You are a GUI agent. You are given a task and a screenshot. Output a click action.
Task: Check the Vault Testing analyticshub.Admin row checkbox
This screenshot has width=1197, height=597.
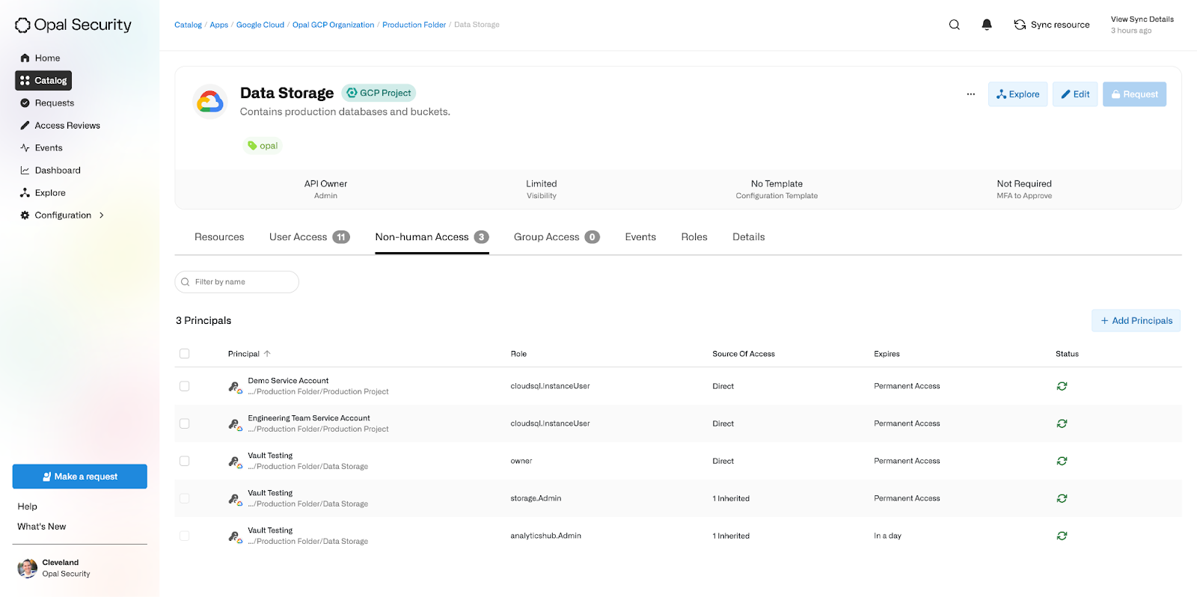(x=184, y=536)
